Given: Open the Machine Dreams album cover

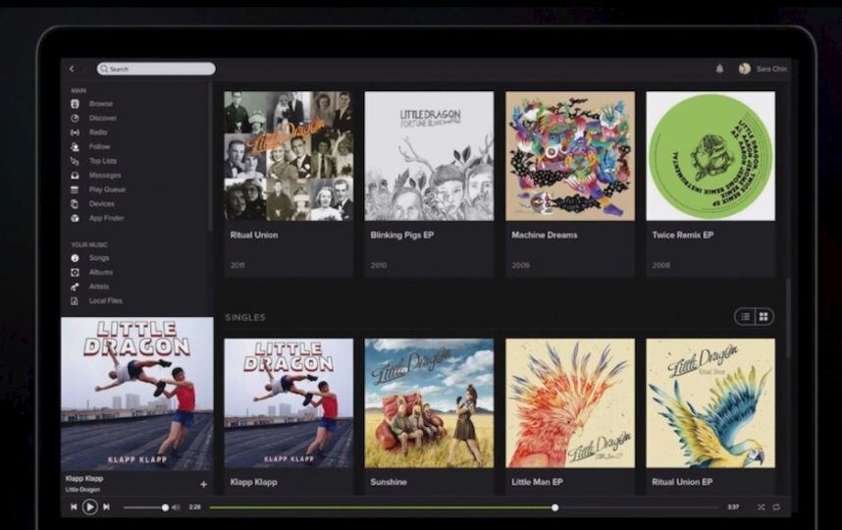Looking at the screenshot, I should pyautogui.click(x=569, y=156).
